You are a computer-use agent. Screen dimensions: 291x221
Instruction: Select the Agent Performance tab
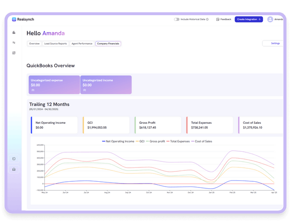coord(82,44)
